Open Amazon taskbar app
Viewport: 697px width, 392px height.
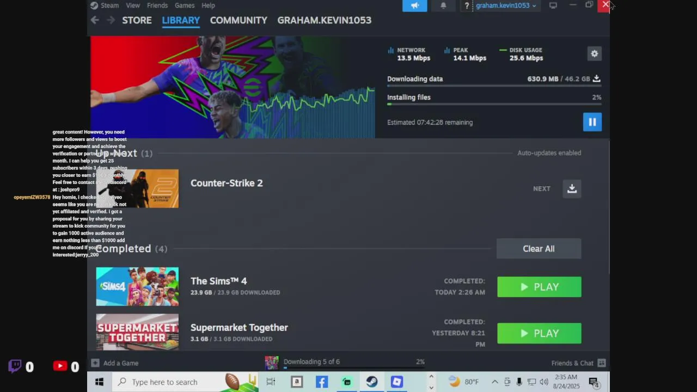(297, 382)
